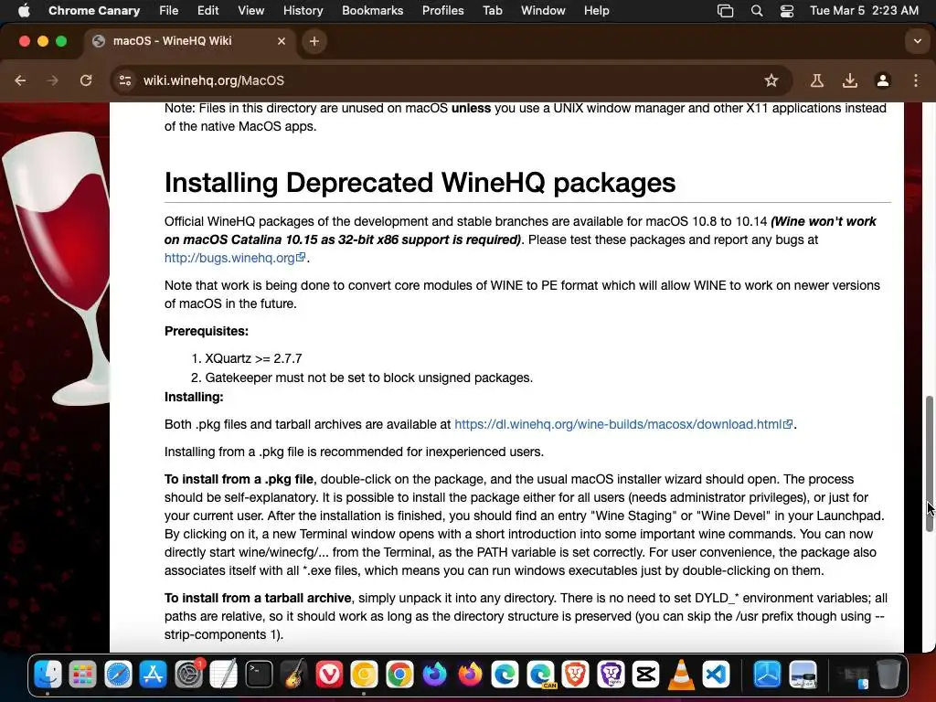
Task: Open the Apple menu
Action: point(24,10)
